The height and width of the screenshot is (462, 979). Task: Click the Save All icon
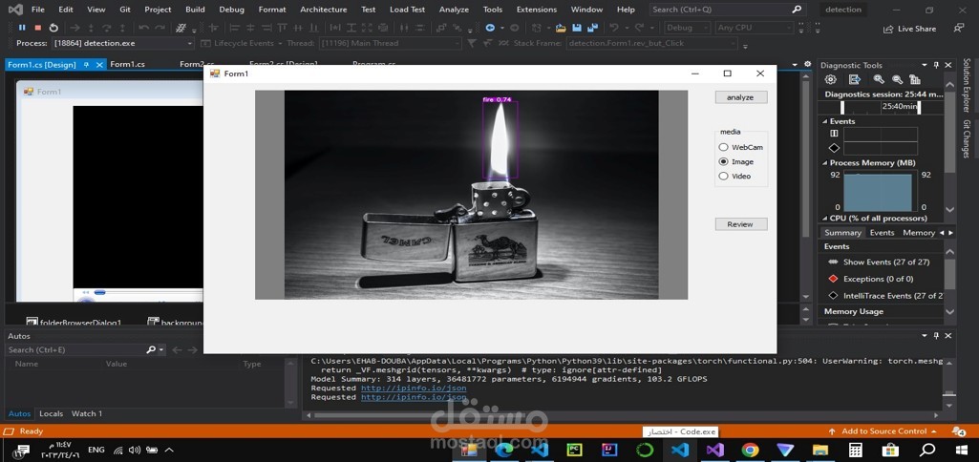click(x=592, y=28)
